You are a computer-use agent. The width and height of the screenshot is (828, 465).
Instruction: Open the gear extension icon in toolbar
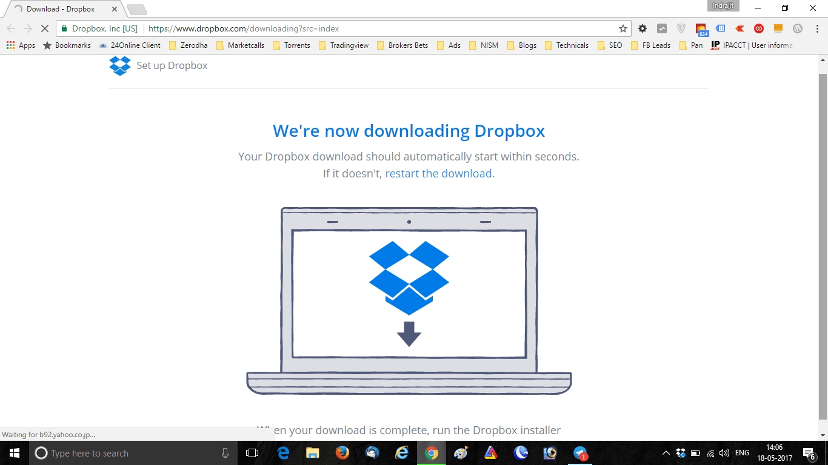(x=642, y=28)
